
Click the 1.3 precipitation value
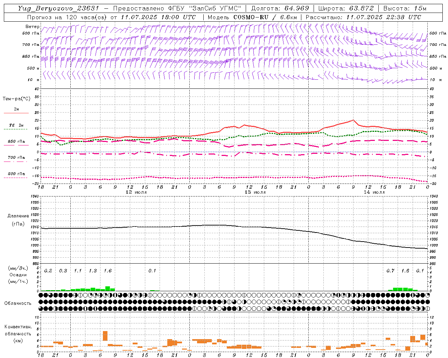tap(93, 271)
